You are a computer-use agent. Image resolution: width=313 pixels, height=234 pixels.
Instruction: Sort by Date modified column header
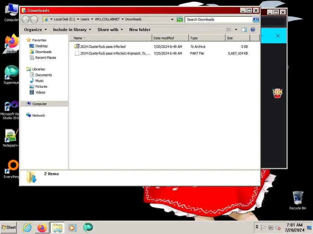pos(170,38)
